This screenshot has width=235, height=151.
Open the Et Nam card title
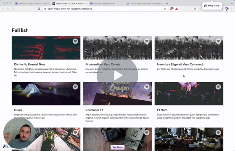(162, 110)
